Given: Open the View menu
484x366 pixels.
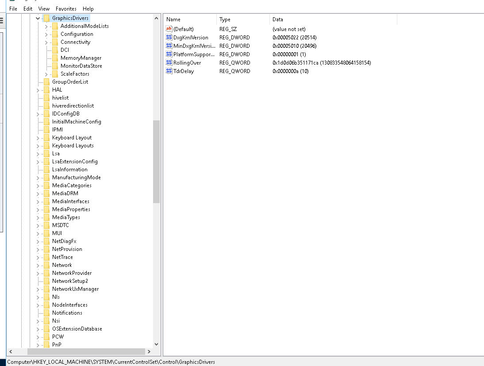Looking at the screenshot, I should (44, 9).
